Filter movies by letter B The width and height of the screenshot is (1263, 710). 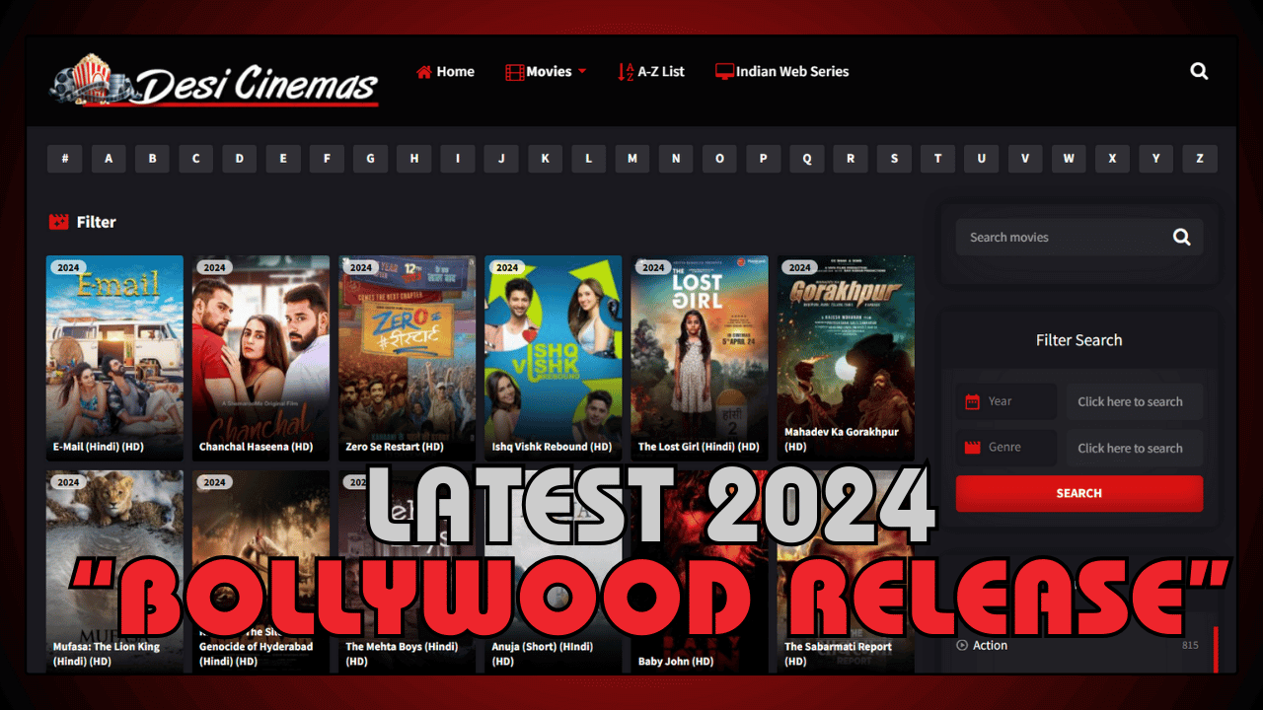pyautogui.click(x=152, y=159)
